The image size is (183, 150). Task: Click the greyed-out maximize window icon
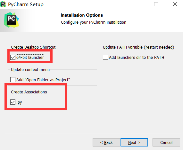point(156,4)
